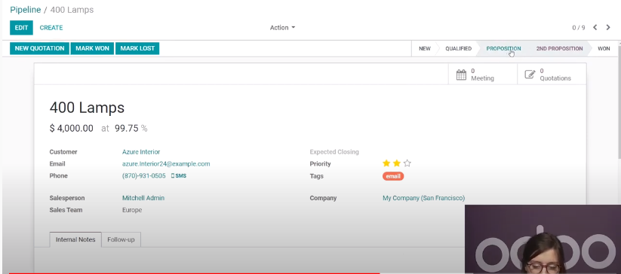Set priority to third empty star
This screenshot has height=274, width=621.
click(x=407, y=163)
